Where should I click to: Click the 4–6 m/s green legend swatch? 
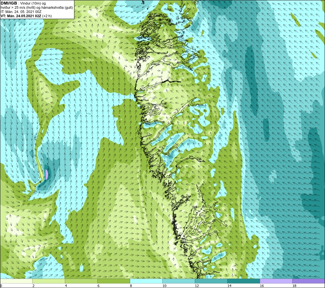coord(81,281)
